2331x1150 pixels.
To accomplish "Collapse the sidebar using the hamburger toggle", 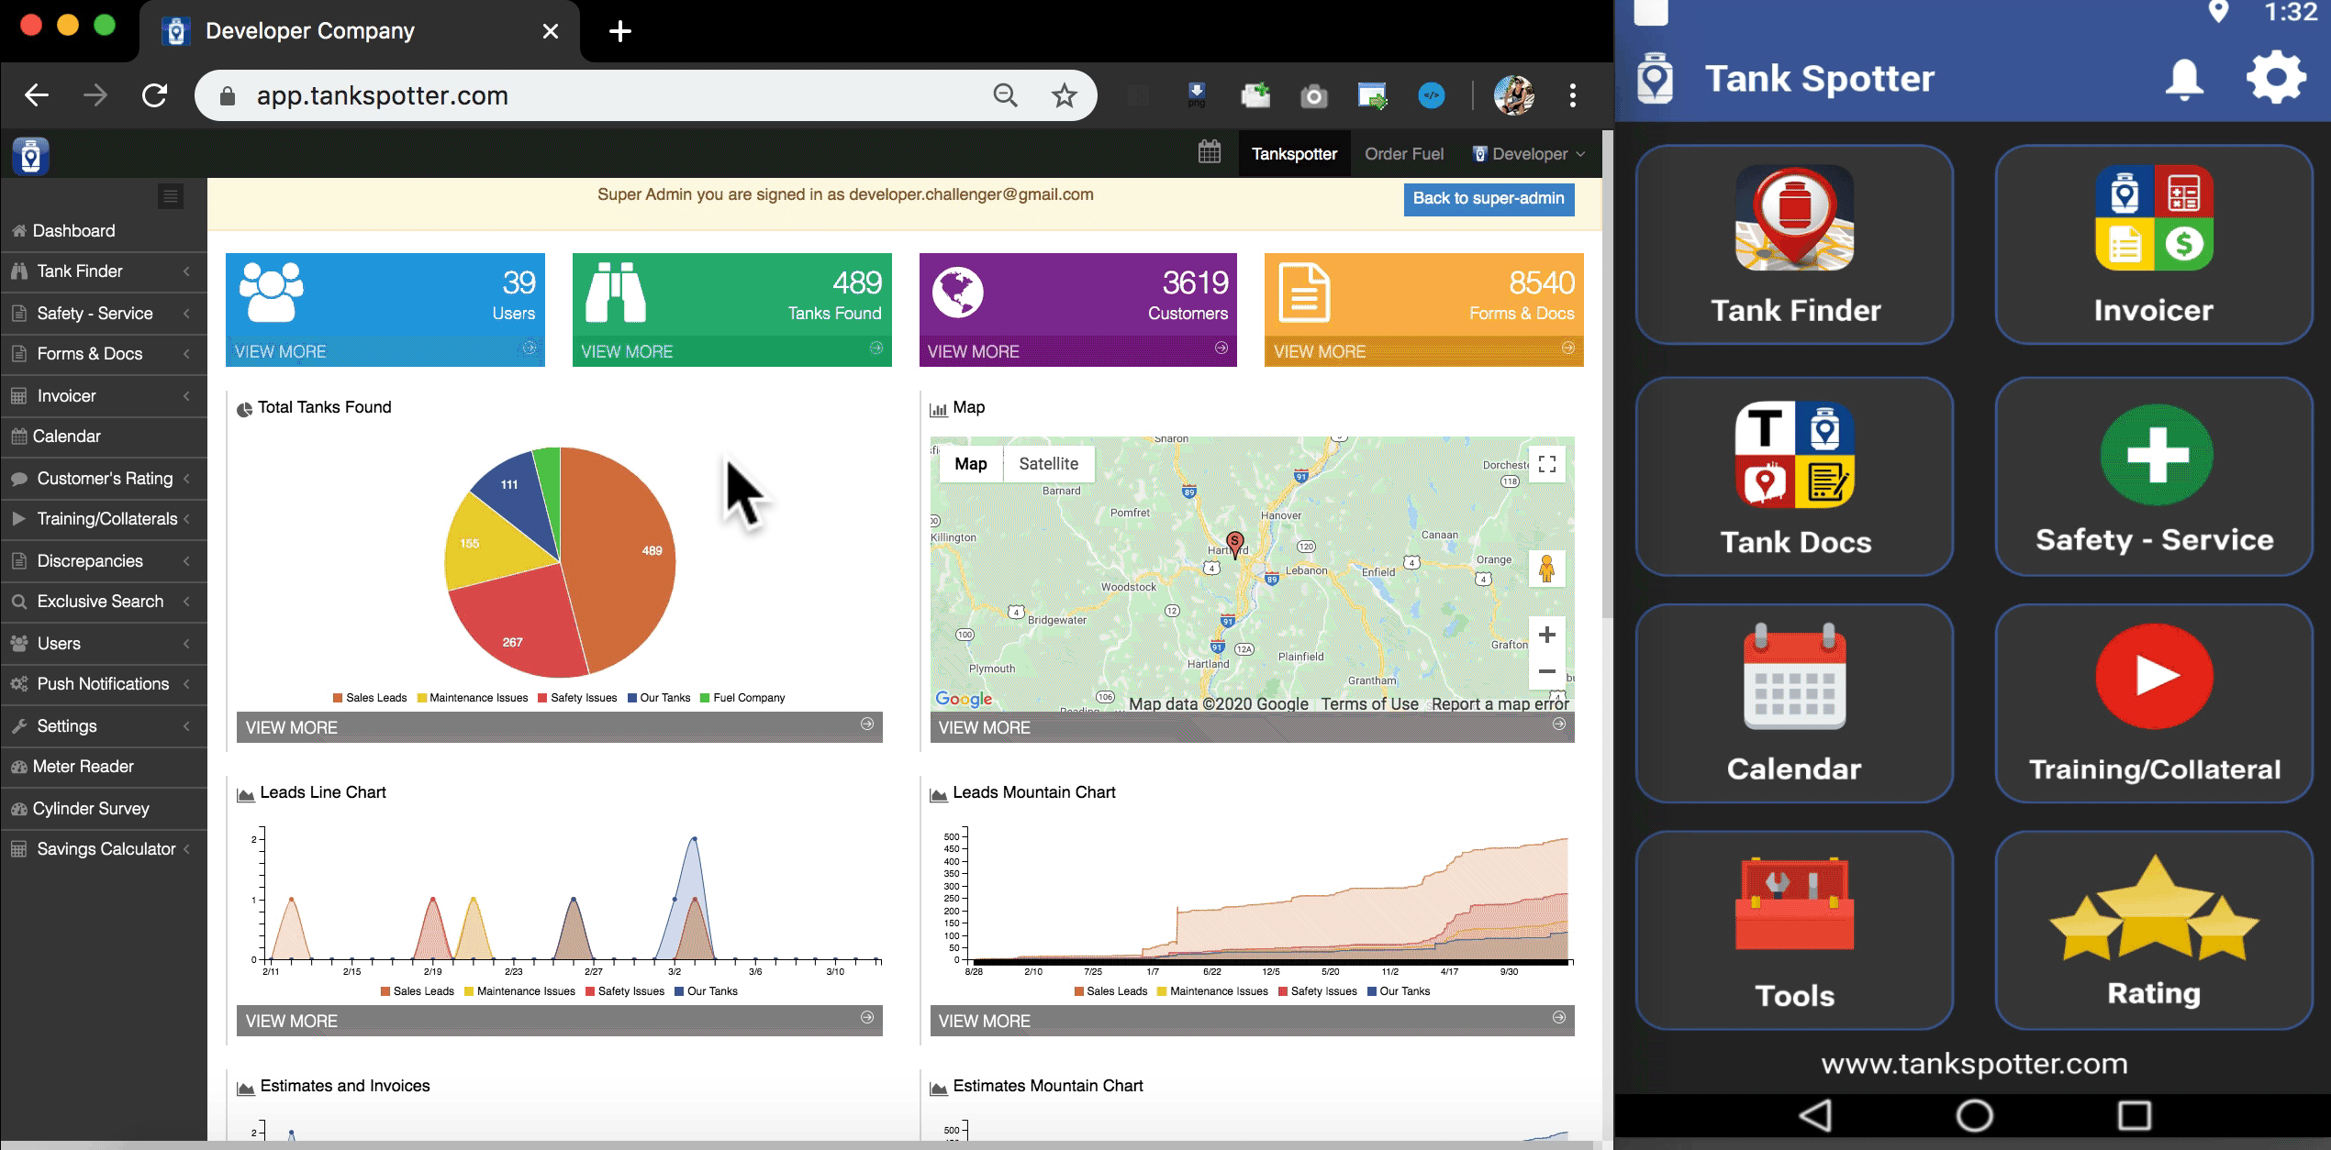I will 171,195.
